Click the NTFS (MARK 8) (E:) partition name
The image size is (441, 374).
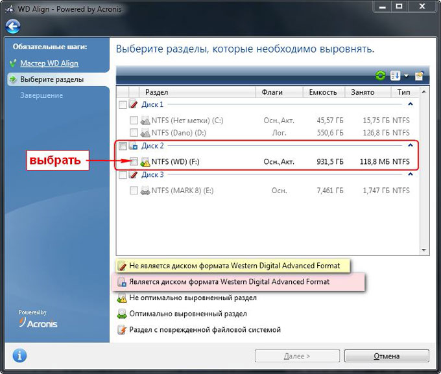pyautogui.click(x=182, y=191)
